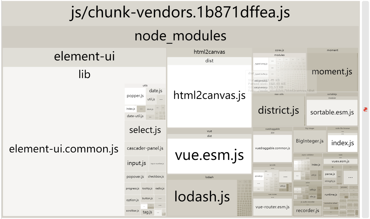Select the moment.js block
The image size is (370, 219).
332,72
